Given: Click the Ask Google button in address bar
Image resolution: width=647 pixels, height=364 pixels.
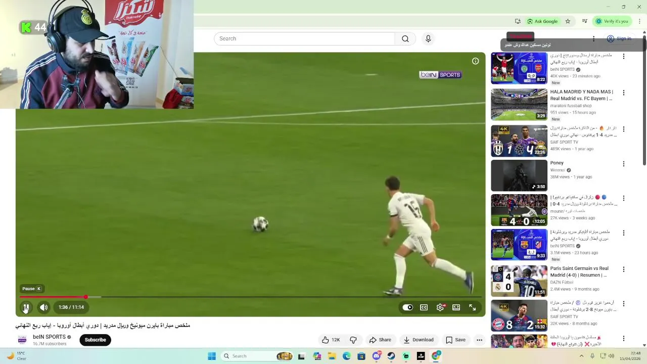Looking at the screenshot, I should point(542,21).
